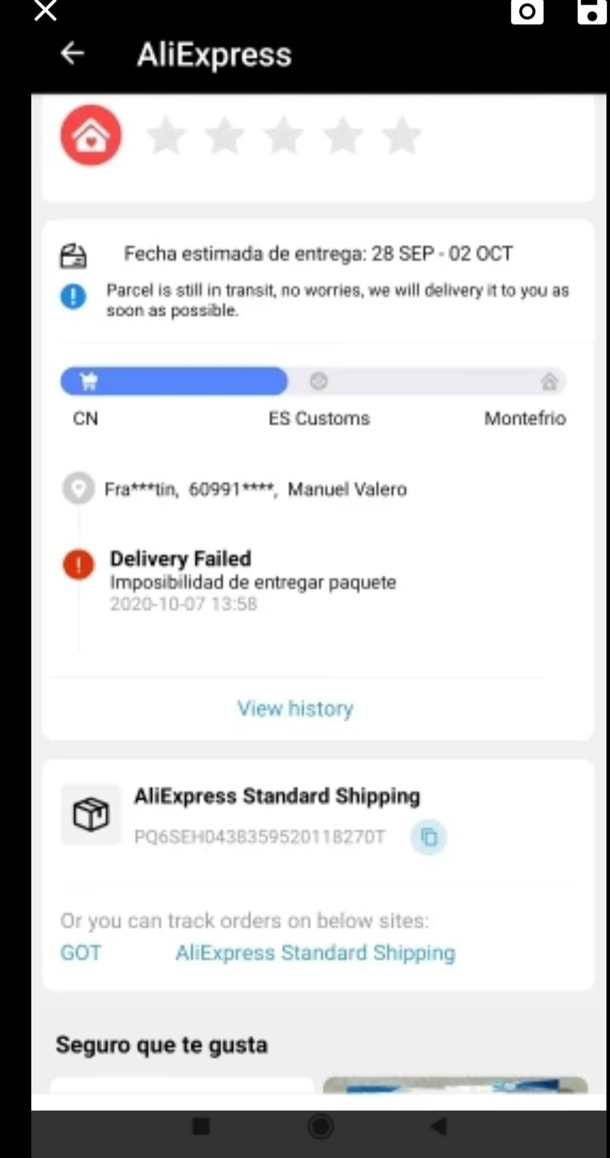Tap the Android home circle button

pos(321,1127)
